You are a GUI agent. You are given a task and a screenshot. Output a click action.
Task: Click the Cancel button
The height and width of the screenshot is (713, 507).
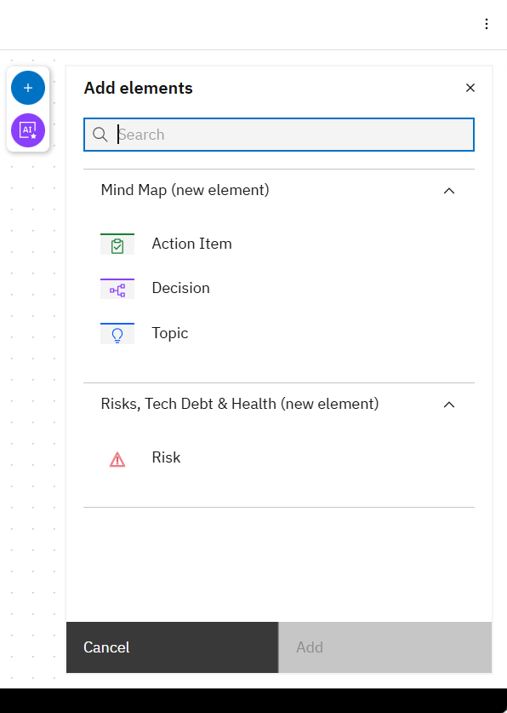pos(172,647)
